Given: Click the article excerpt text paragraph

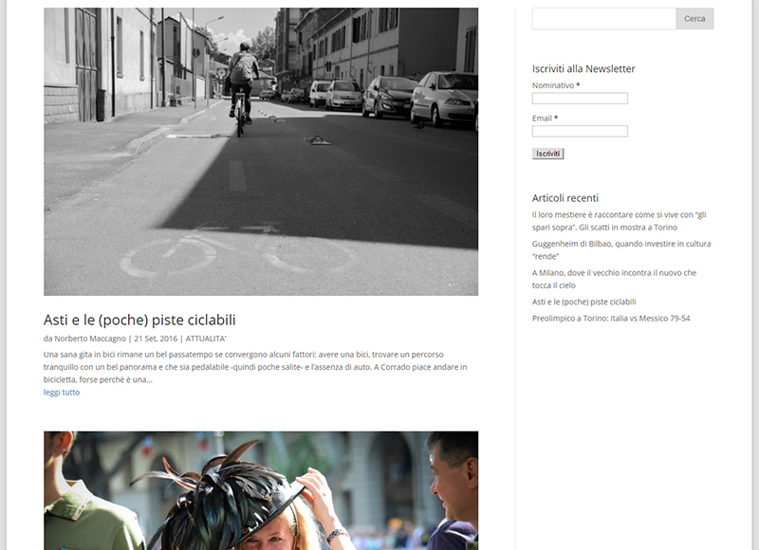Looking at the screenshot, I should [x=255, y=367].
